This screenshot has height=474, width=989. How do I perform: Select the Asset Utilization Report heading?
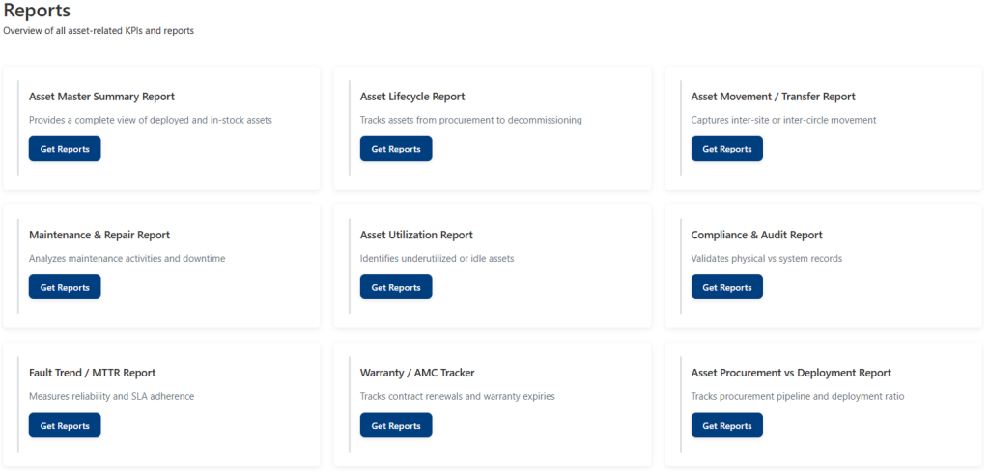click(x=416, y=235)
